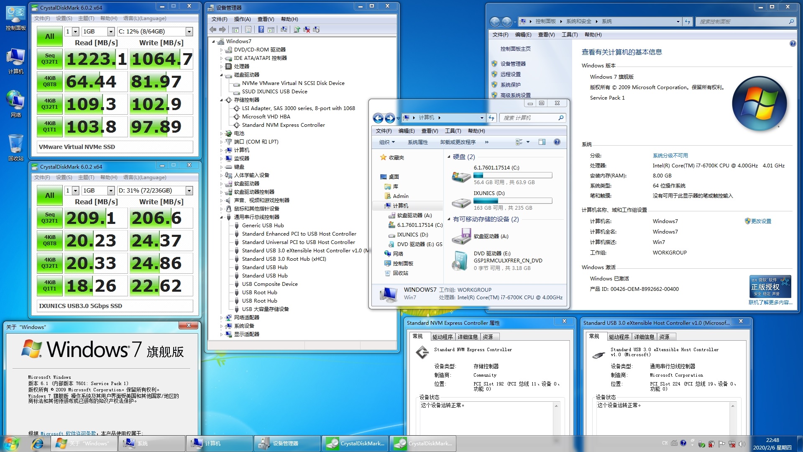Open the 1GiB size dropdown in top CrystalDiskMark
The image size is (803, 452).
click(98, 31)
